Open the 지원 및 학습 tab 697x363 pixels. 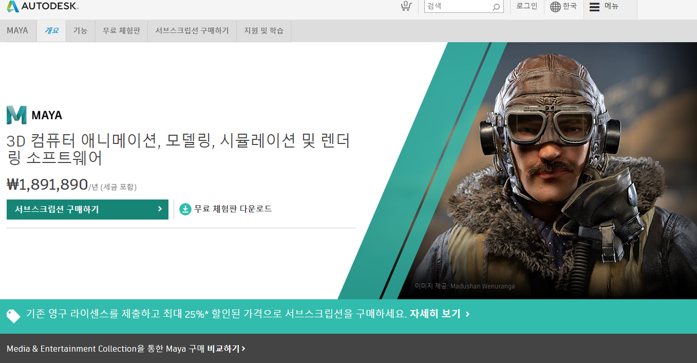pyautogui.click(x=263, y=30)
